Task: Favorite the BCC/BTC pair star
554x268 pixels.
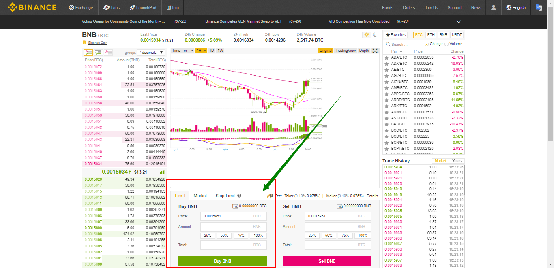Action: pos(387,130)
